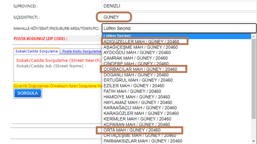
Task: Choose FATİH MAH in the list
Action: (x=132, y=91)
